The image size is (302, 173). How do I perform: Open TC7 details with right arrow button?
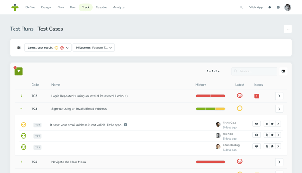coord(279,96)
